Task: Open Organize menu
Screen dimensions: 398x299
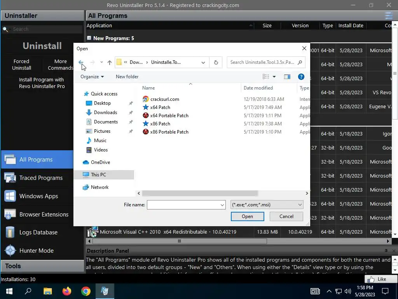Action: 92,77
